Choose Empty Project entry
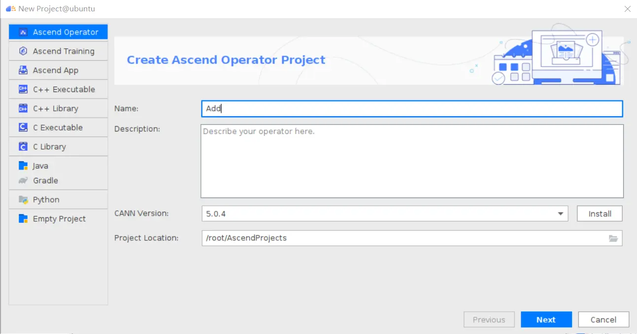The height and width of the screenshot is (334, 637). coord(58,219)
